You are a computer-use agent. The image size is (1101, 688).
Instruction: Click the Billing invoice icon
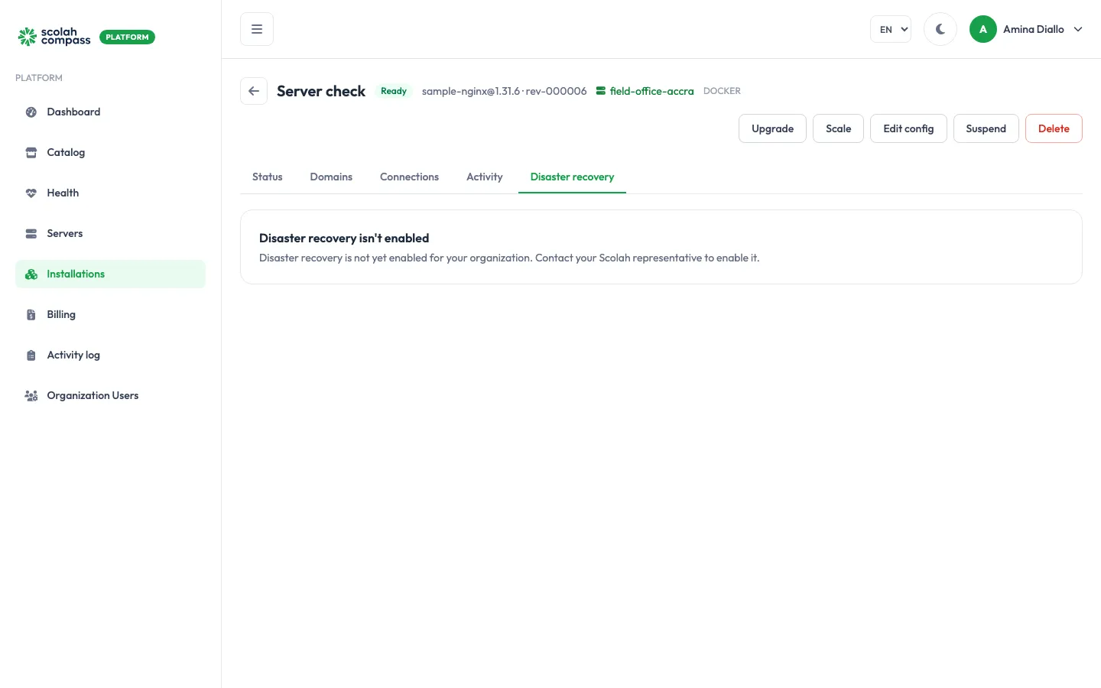[x=31, y=315]
